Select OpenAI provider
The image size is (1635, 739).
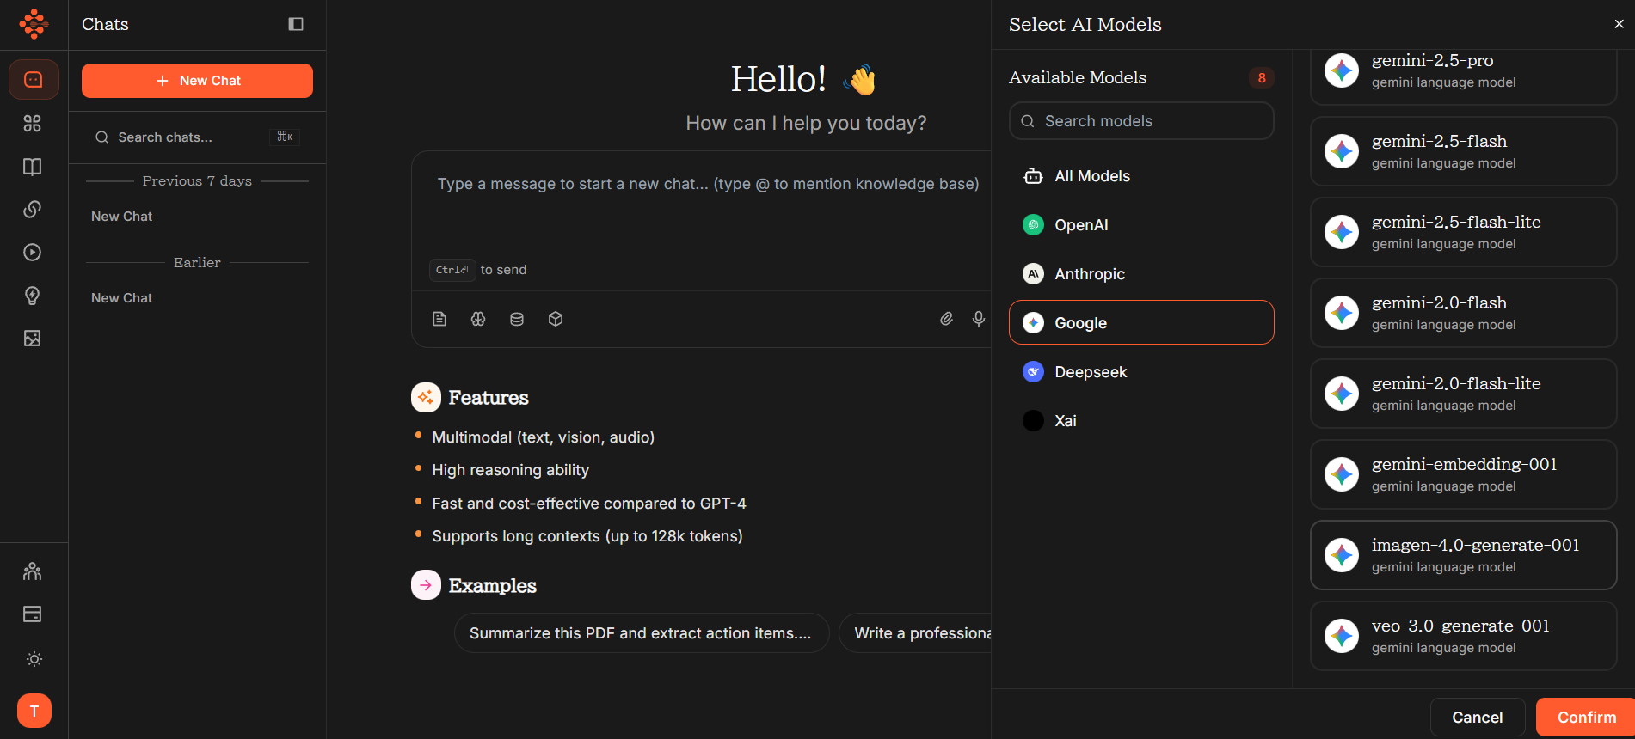pyautogui.click(x=1141, y=225)
